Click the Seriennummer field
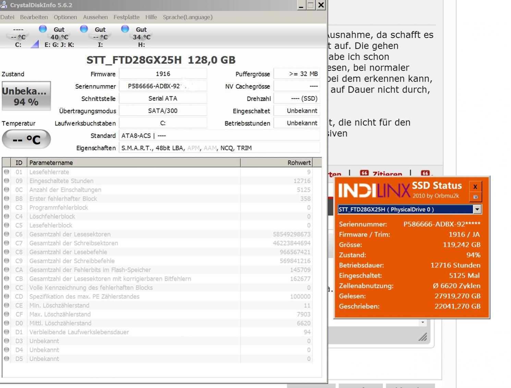The height and width of the screenshot is (388, 511). point(163,86)
